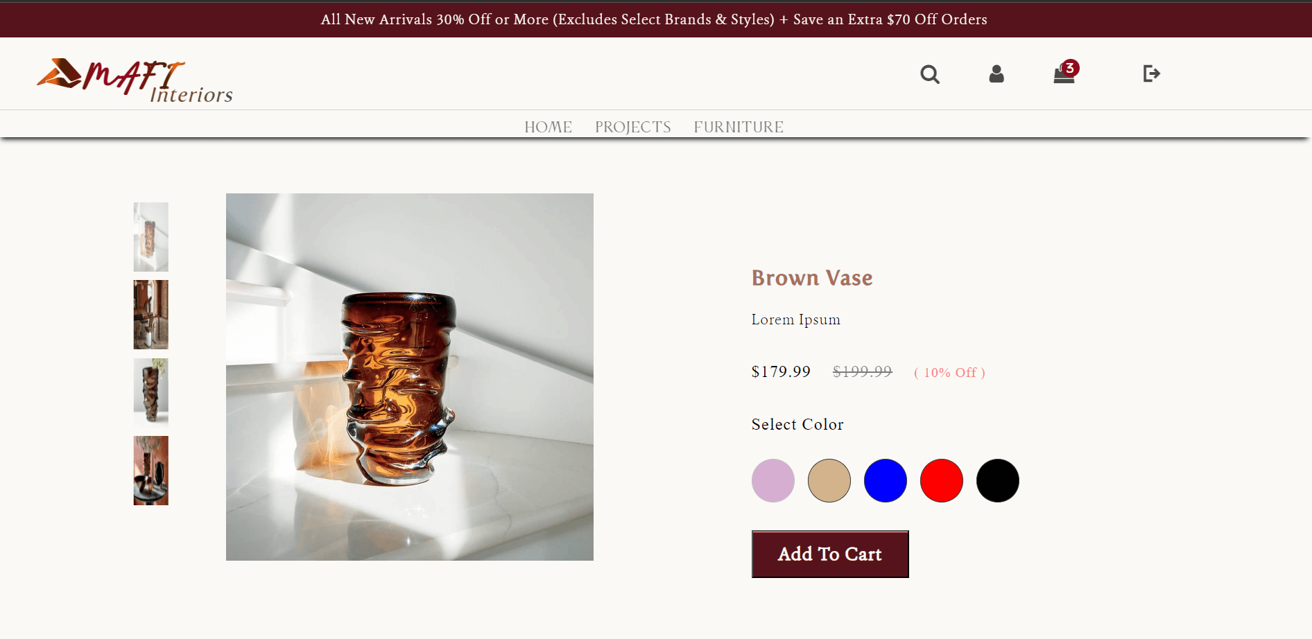Choose the black color swatch
The width and height of the screenshot is (1312, 639).
pyautogui.click(x=998, y=480)
